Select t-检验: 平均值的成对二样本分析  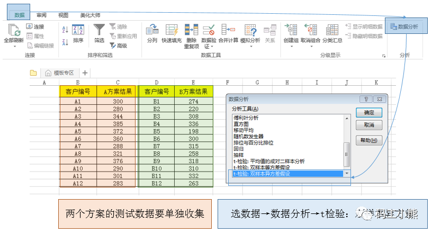pos(269,162)
